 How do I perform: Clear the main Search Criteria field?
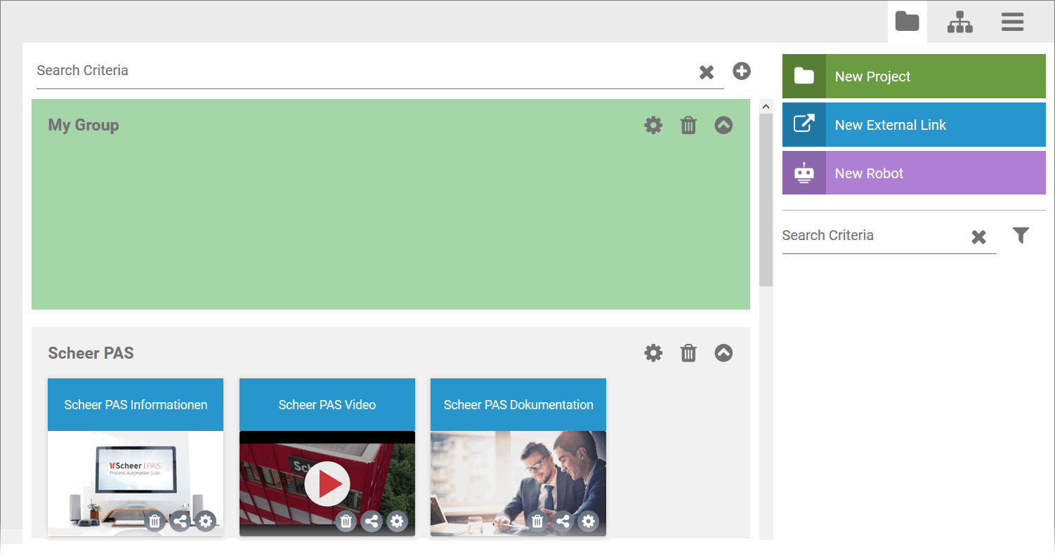pos(707,72)
